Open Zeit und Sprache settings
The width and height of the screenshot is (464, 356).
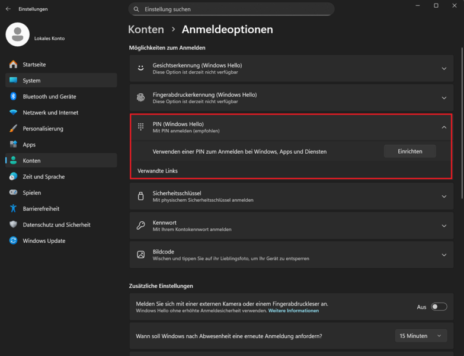44,176
